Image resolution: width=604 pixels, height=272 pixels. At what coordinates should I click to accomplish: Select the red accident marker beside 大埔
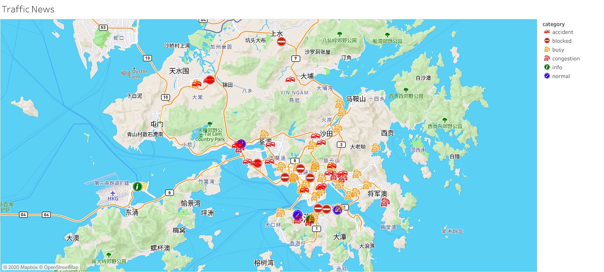290,79
